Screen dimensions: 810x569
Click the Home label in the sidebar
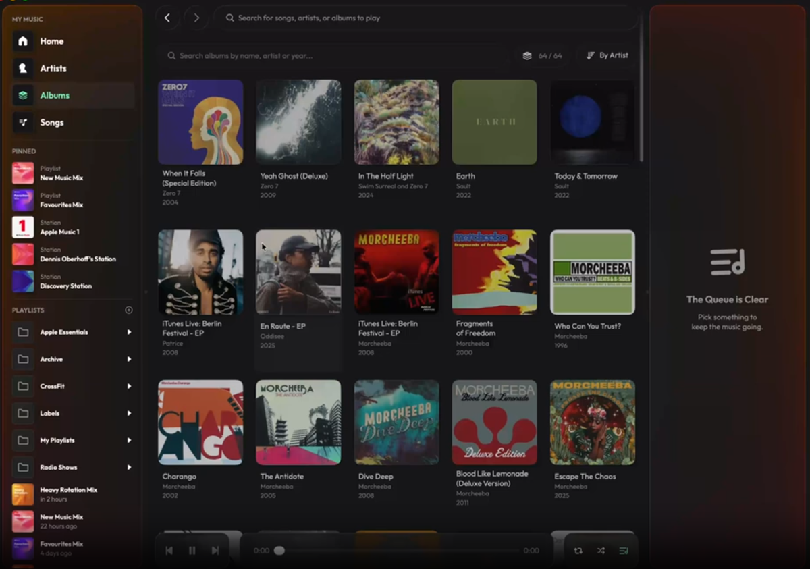tap(52, 41)
